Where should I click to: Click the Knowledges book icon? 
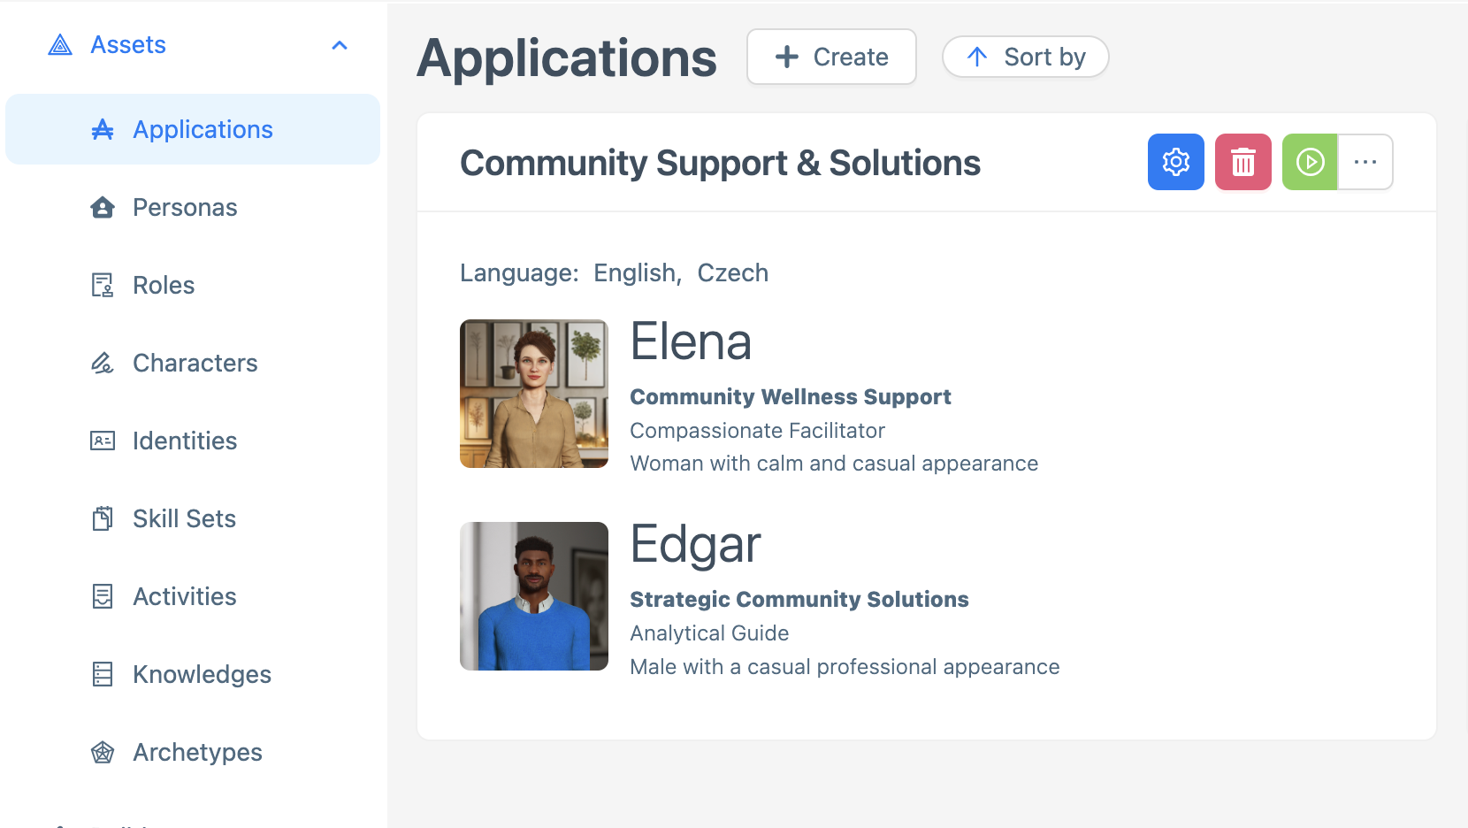[102, 674]
